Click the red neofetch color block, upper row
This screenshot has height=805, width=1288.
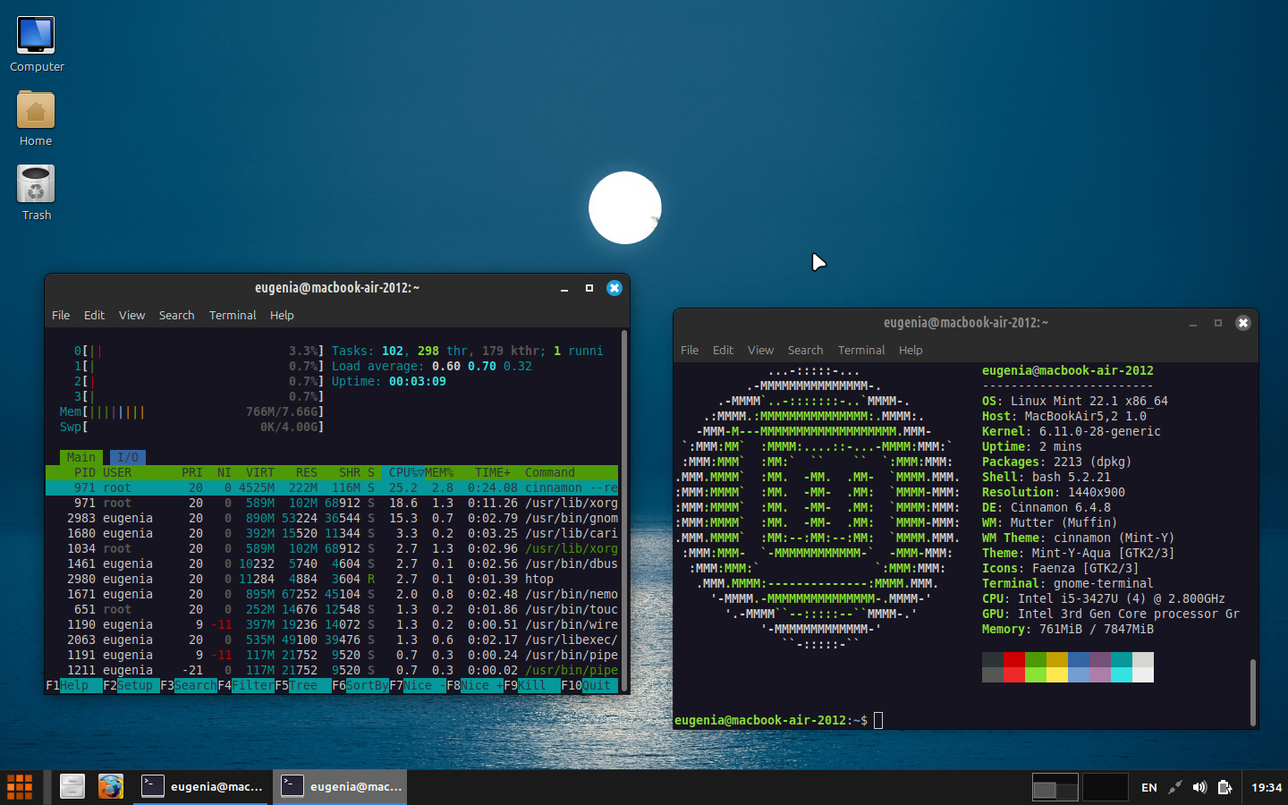tap(1014, 659)
